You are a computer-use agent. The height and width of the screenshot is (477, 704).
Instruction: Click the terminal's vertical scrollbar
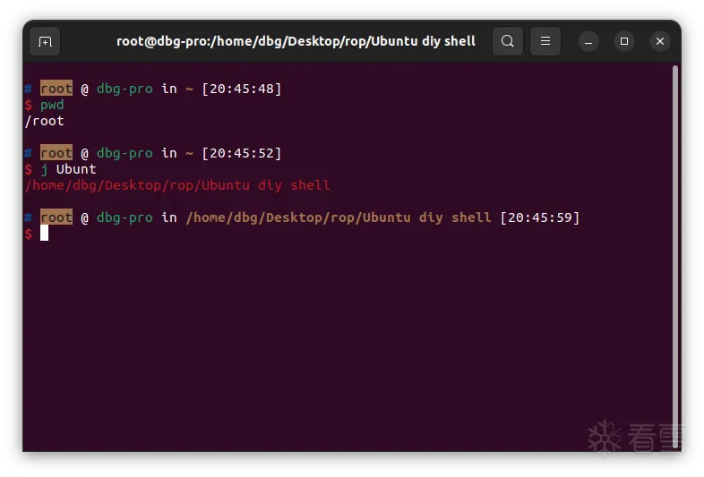coord(674,257)
